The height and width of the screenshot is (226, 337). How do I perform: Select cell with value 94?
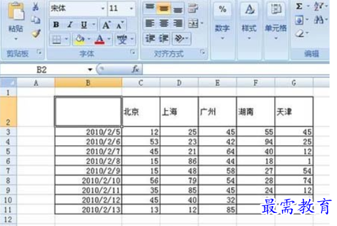pyautogui.click(x=256, y=142)
